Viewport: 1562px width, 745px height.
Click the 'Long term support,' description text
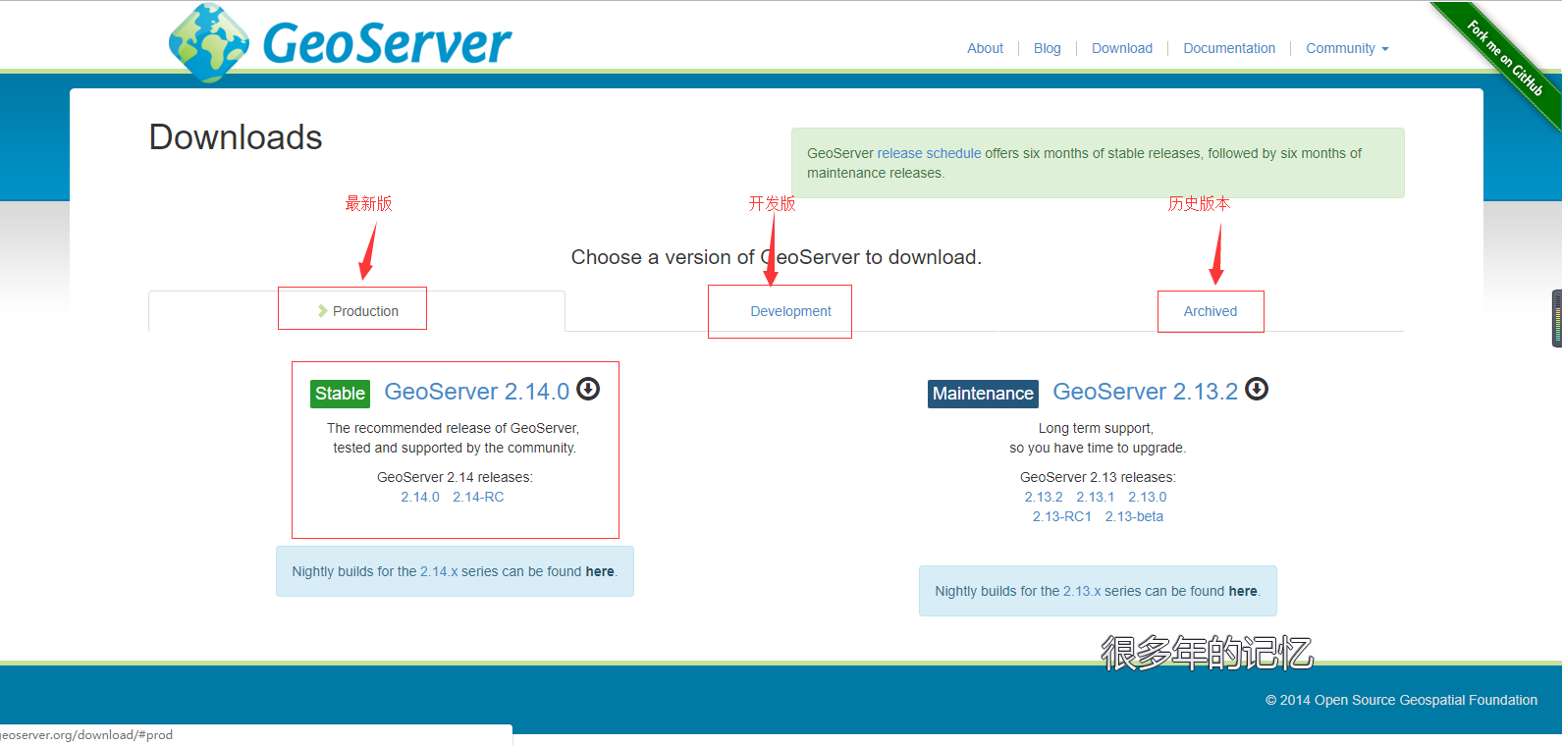[x=1096, y=428]
